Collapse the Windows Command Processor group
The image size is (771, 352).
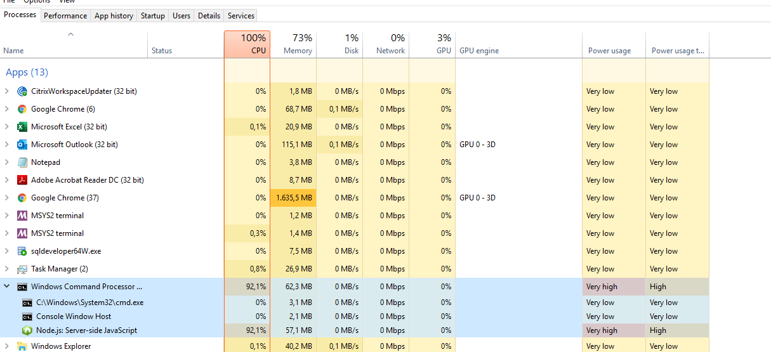click(7, 287)
